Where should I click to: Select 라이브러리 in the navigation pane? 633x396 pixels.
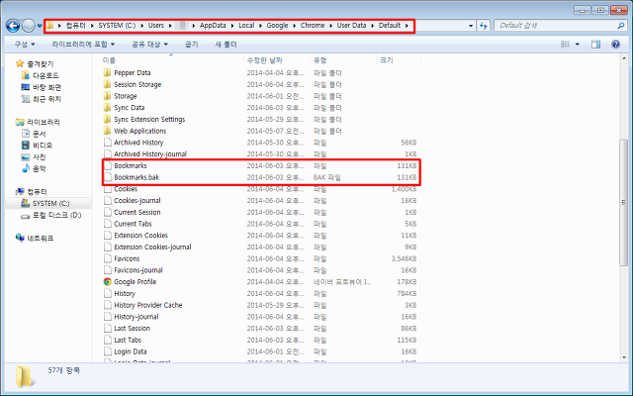coord(44,122)
